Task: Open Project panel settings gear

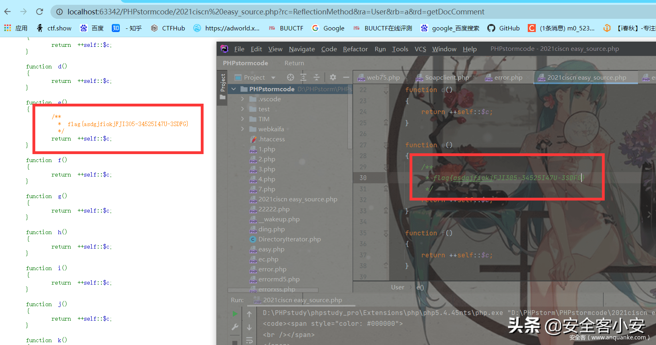Action: (333, 77)
